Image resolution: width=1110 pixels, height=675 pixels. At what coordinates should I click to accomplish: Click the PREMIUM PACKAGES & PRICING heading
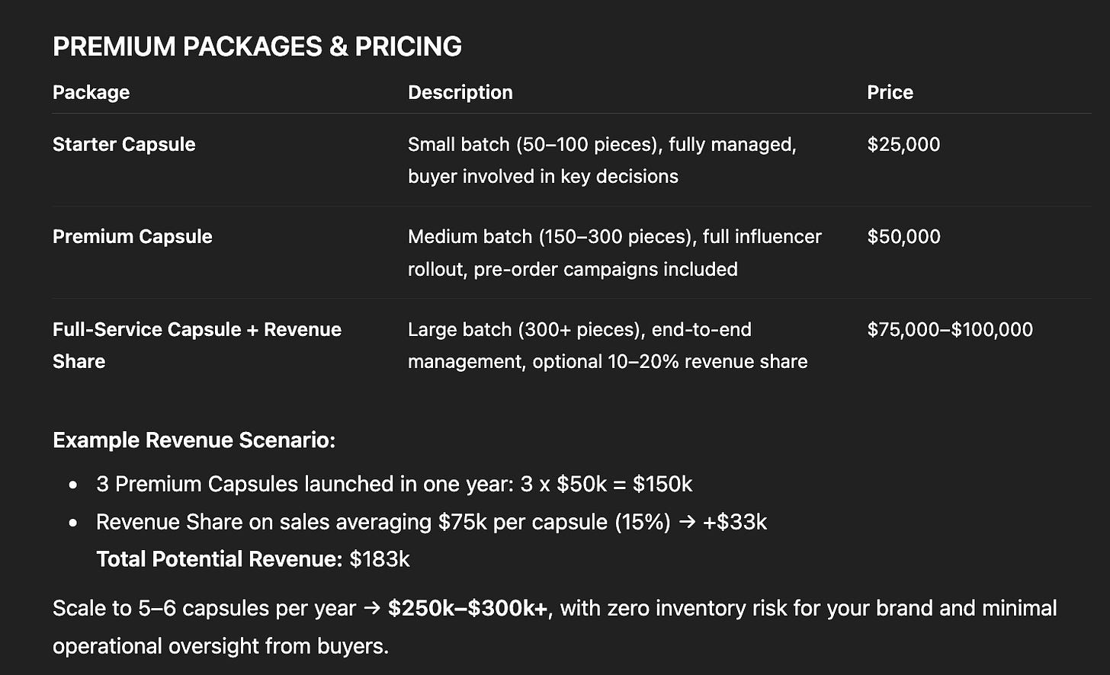[x=257, y=46]
